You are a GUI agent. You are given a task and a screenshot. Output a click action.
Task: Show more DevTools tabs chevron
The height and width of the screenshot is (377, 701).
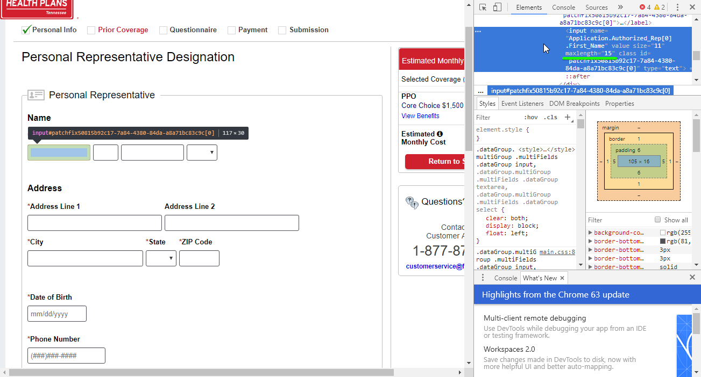620,8
